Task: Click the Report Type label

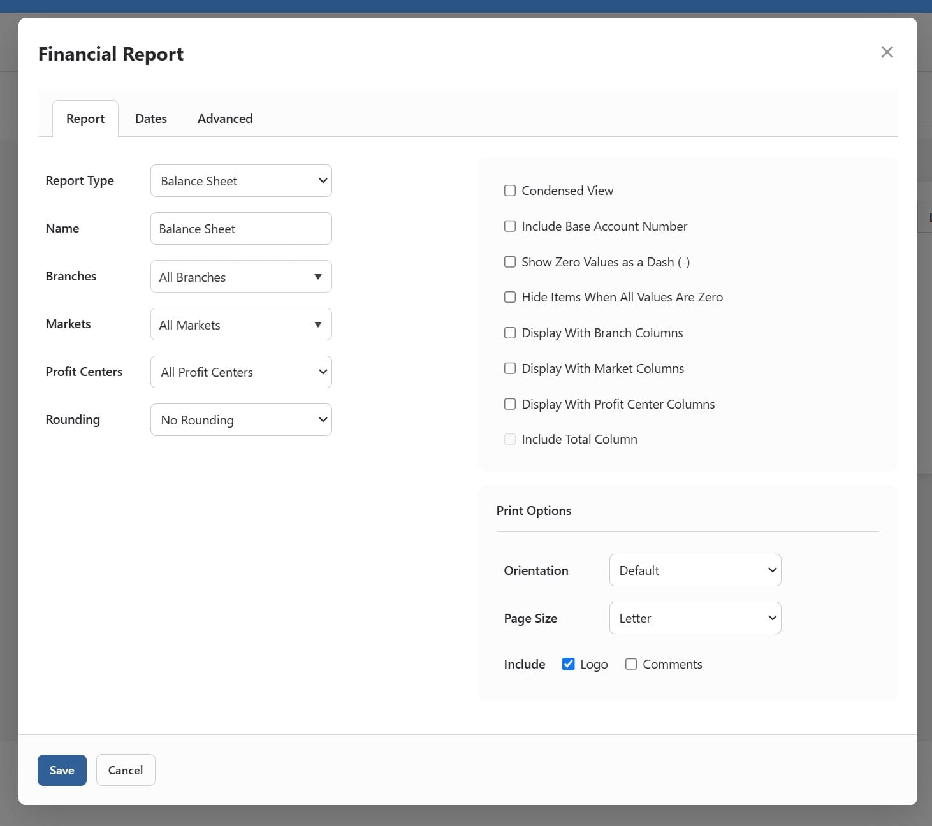Action: coord(80,181)
